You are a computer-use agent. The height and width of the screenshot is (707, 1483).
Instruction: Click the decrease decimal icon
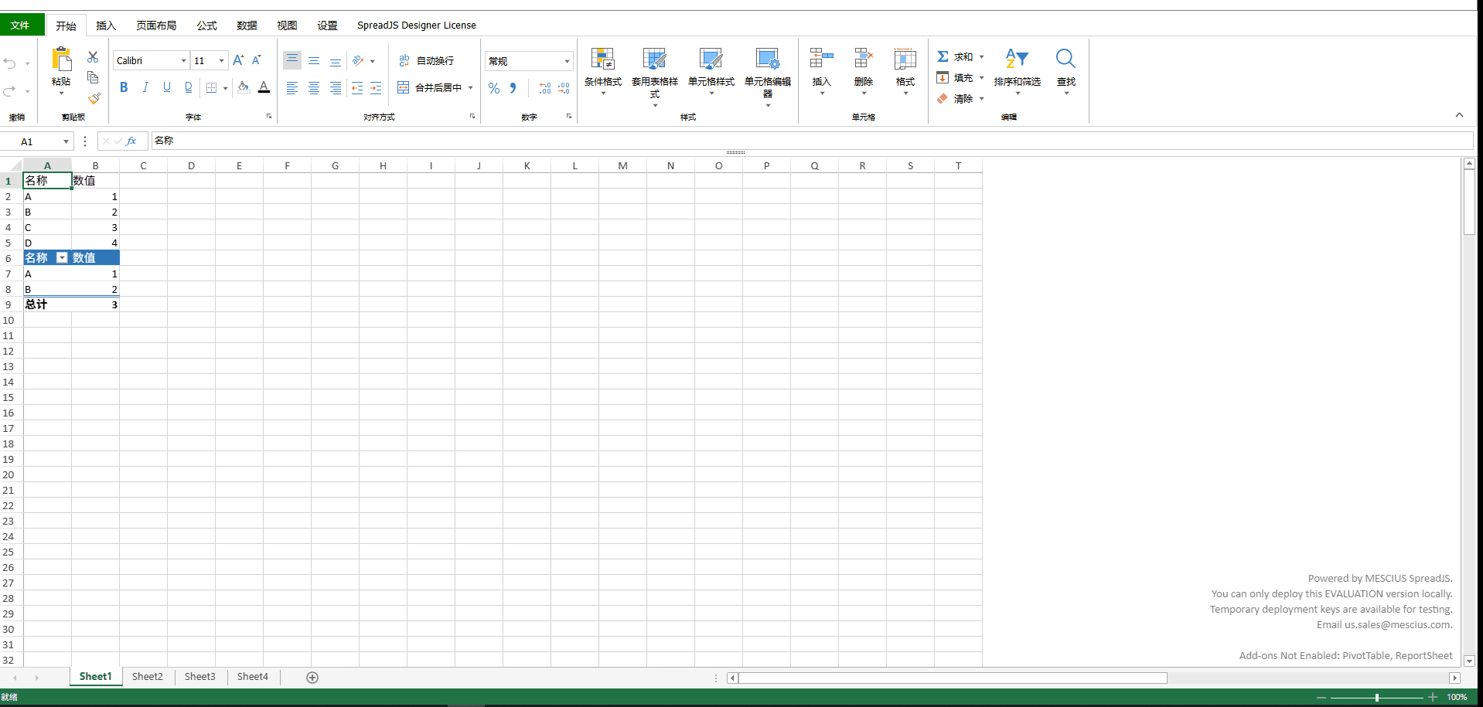[x=564, y=88]
